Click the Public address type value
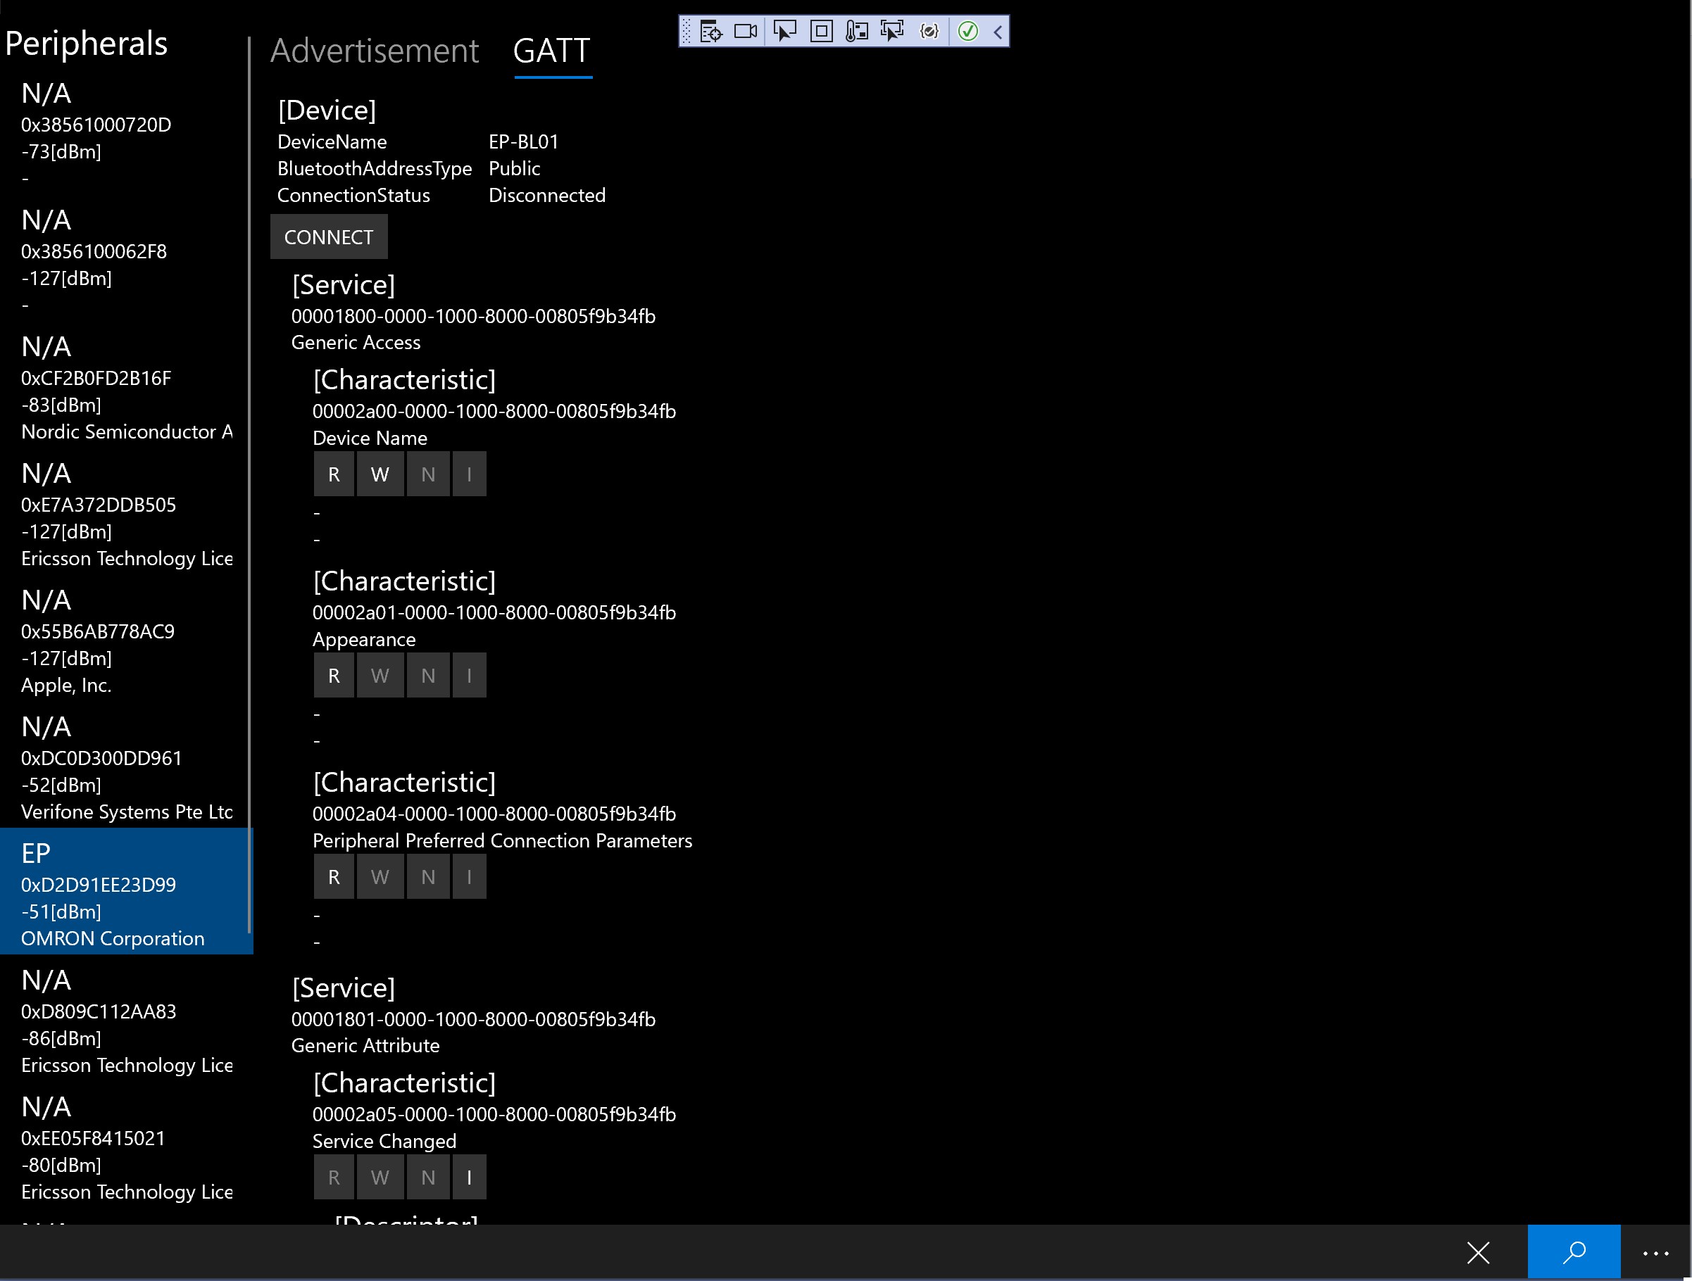This screenshot has height=1281, width=1692. tap(514, 168)
